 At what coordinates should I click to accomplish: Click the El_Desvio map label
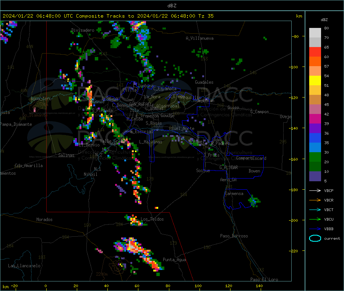[x=89, y=145]
